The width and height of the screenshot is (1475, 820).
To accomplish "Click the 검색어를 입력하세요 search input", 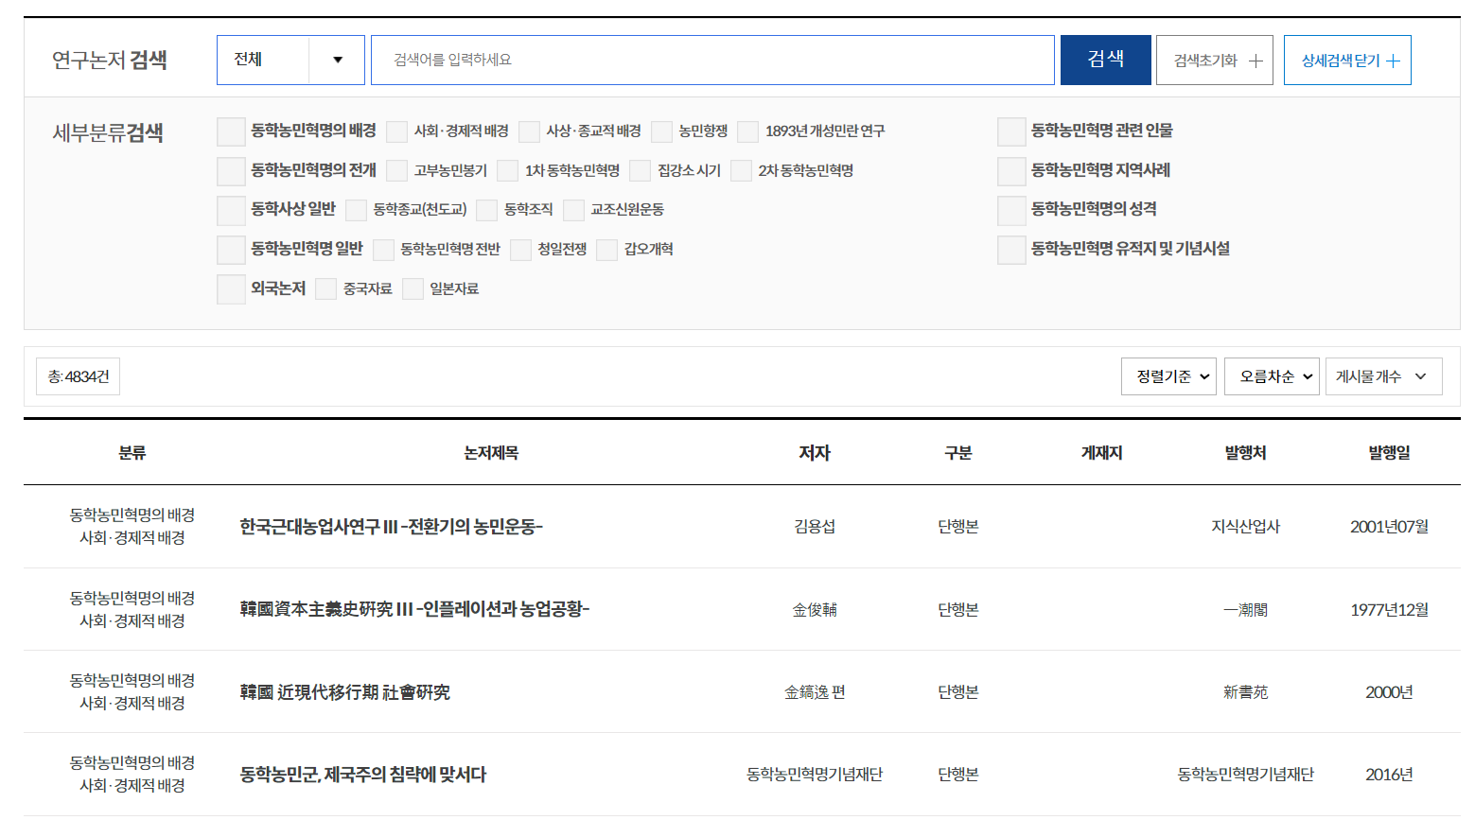I will tap(712, 60).
